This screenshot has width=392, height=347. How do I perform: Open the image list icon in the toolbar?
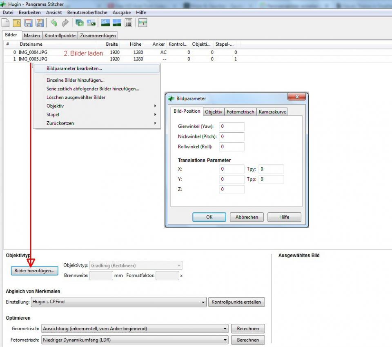click(128, 23)
